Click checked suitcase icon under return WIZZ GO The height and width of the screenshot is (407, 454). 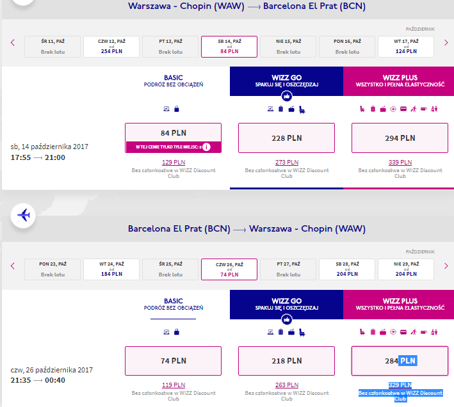point(281,331)
